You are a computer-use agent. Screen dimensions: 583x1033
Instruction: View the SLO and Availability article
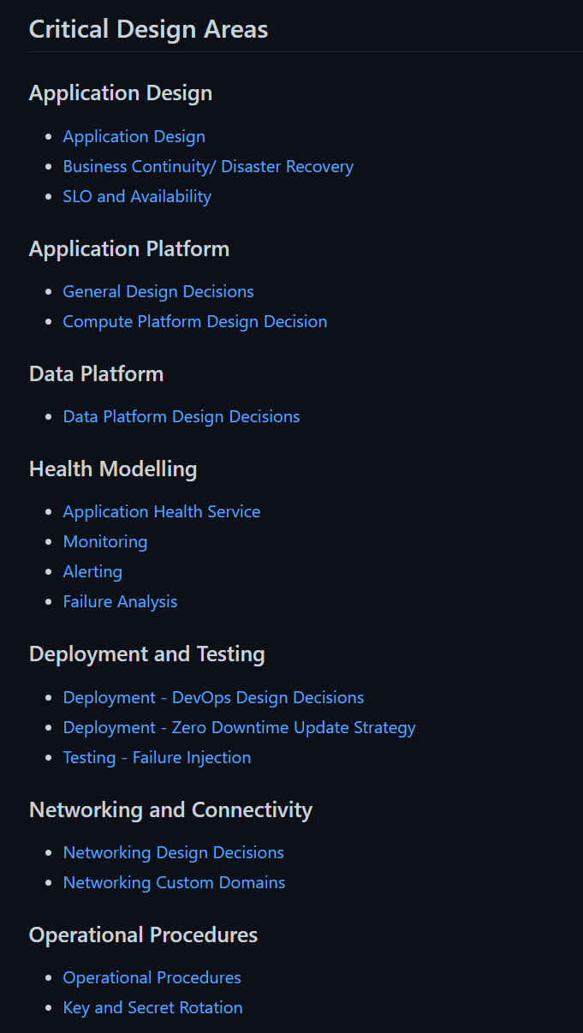click(x=137, y=196)
